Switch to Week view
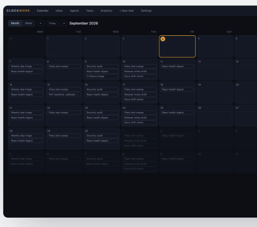Viewport: 257px width, 227px height. [x=29, y=23]
